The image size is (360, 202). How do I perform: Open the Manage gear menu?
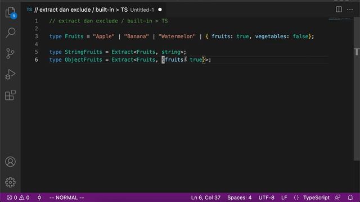pos(10,182)
